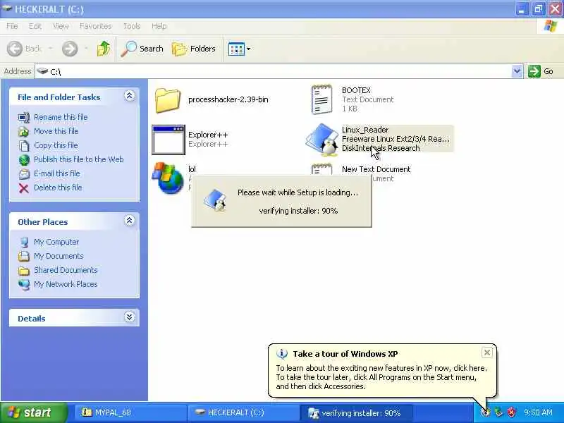Select the Linux_Reader penguin installer icon
The height and width of the screenshot is (423, 564).
point(322,140)
